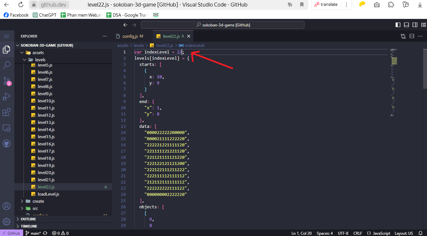Click the main* branch in status bar
This screenshot has width=427, height=236.
point(33,233)
